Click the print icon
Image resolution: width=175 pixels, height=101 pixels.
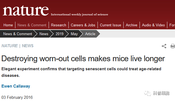(x=173, y=46)
